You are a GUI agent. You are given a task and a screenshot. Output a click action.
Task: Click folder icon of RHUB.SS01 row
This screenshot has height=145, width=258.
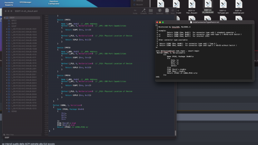click(x=9, y=75)
